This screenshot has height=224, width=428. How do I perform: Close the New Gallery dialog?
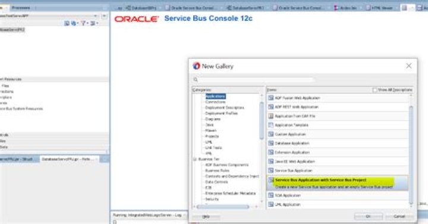(408, 66)
